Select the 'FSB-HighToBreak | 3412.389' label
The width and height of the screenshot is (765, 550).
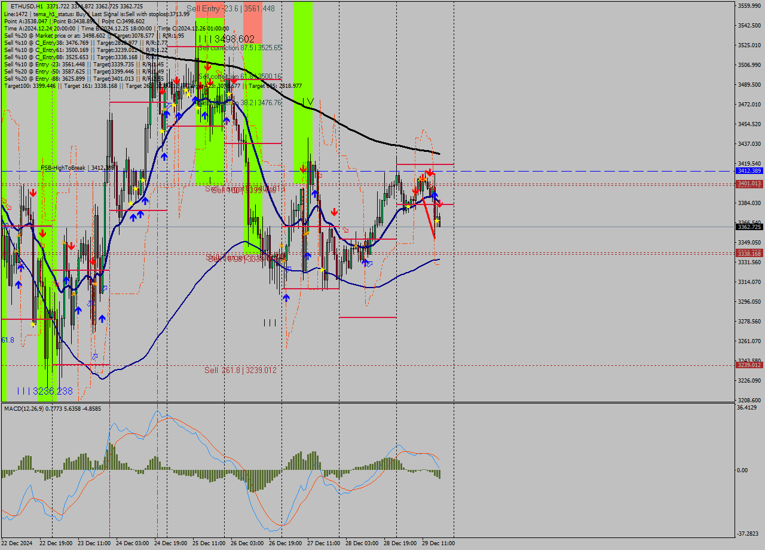[77, 168]
